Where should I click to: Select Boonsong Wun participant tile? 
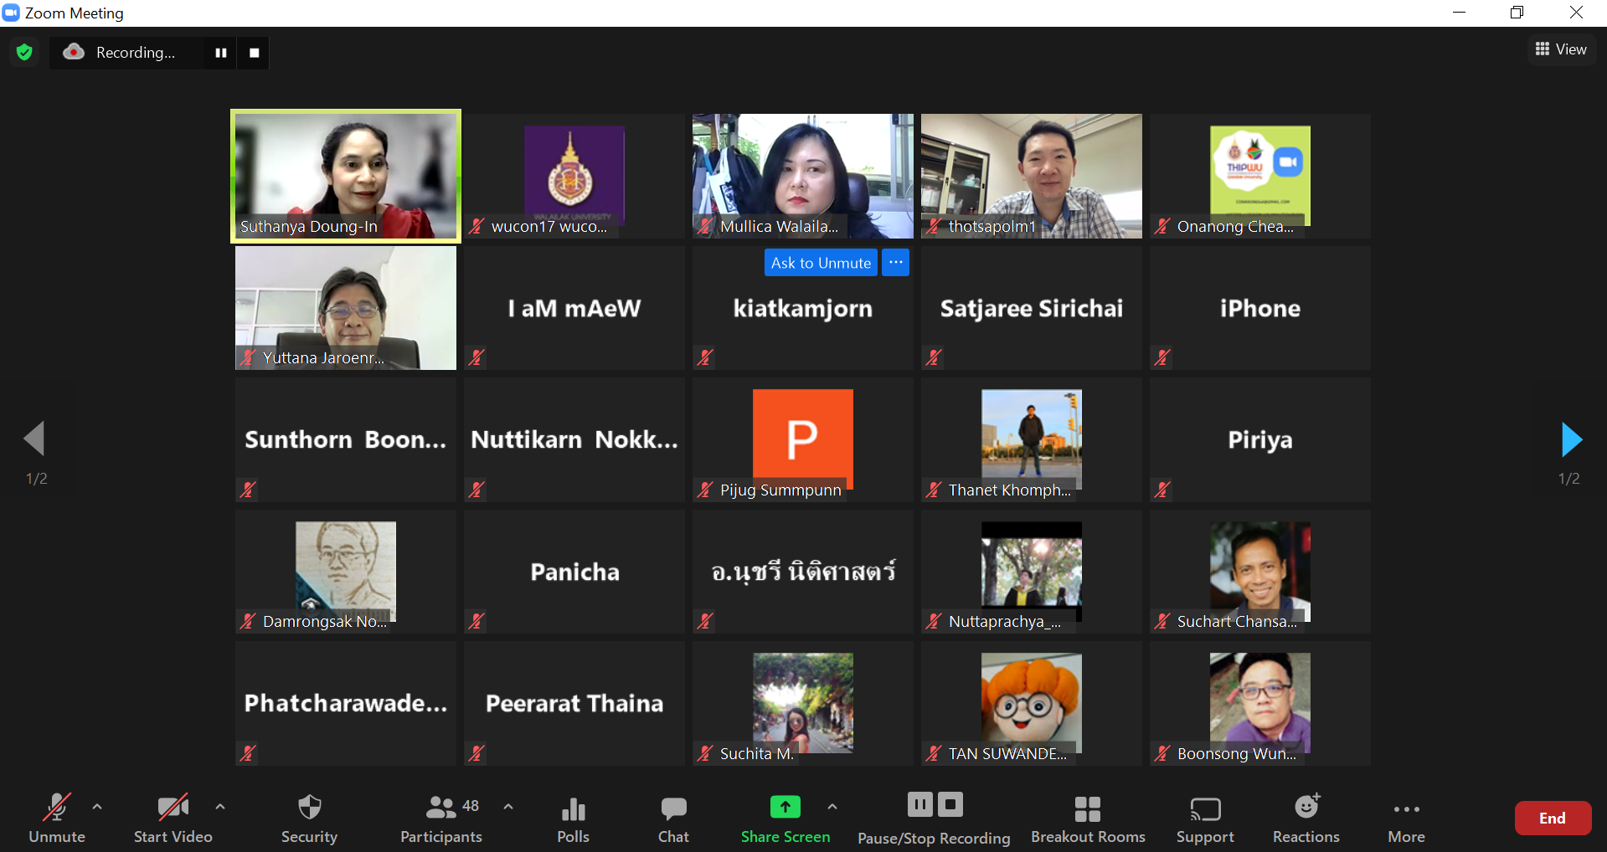pyautogui.click(x=1260, y=704)
